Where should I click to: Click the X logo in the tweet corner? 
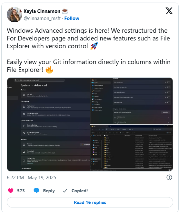click(x=169, y=11)
